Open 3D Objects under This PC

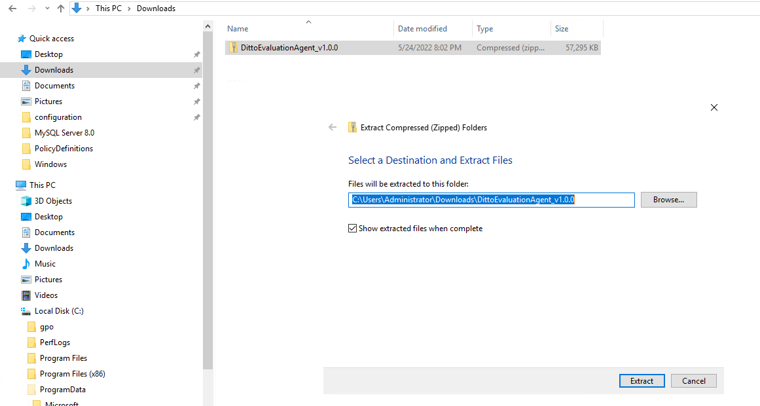(x=53, y=201)
